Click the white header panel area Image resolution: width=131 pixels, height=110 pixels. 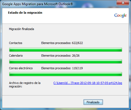[x=65, y=16]
